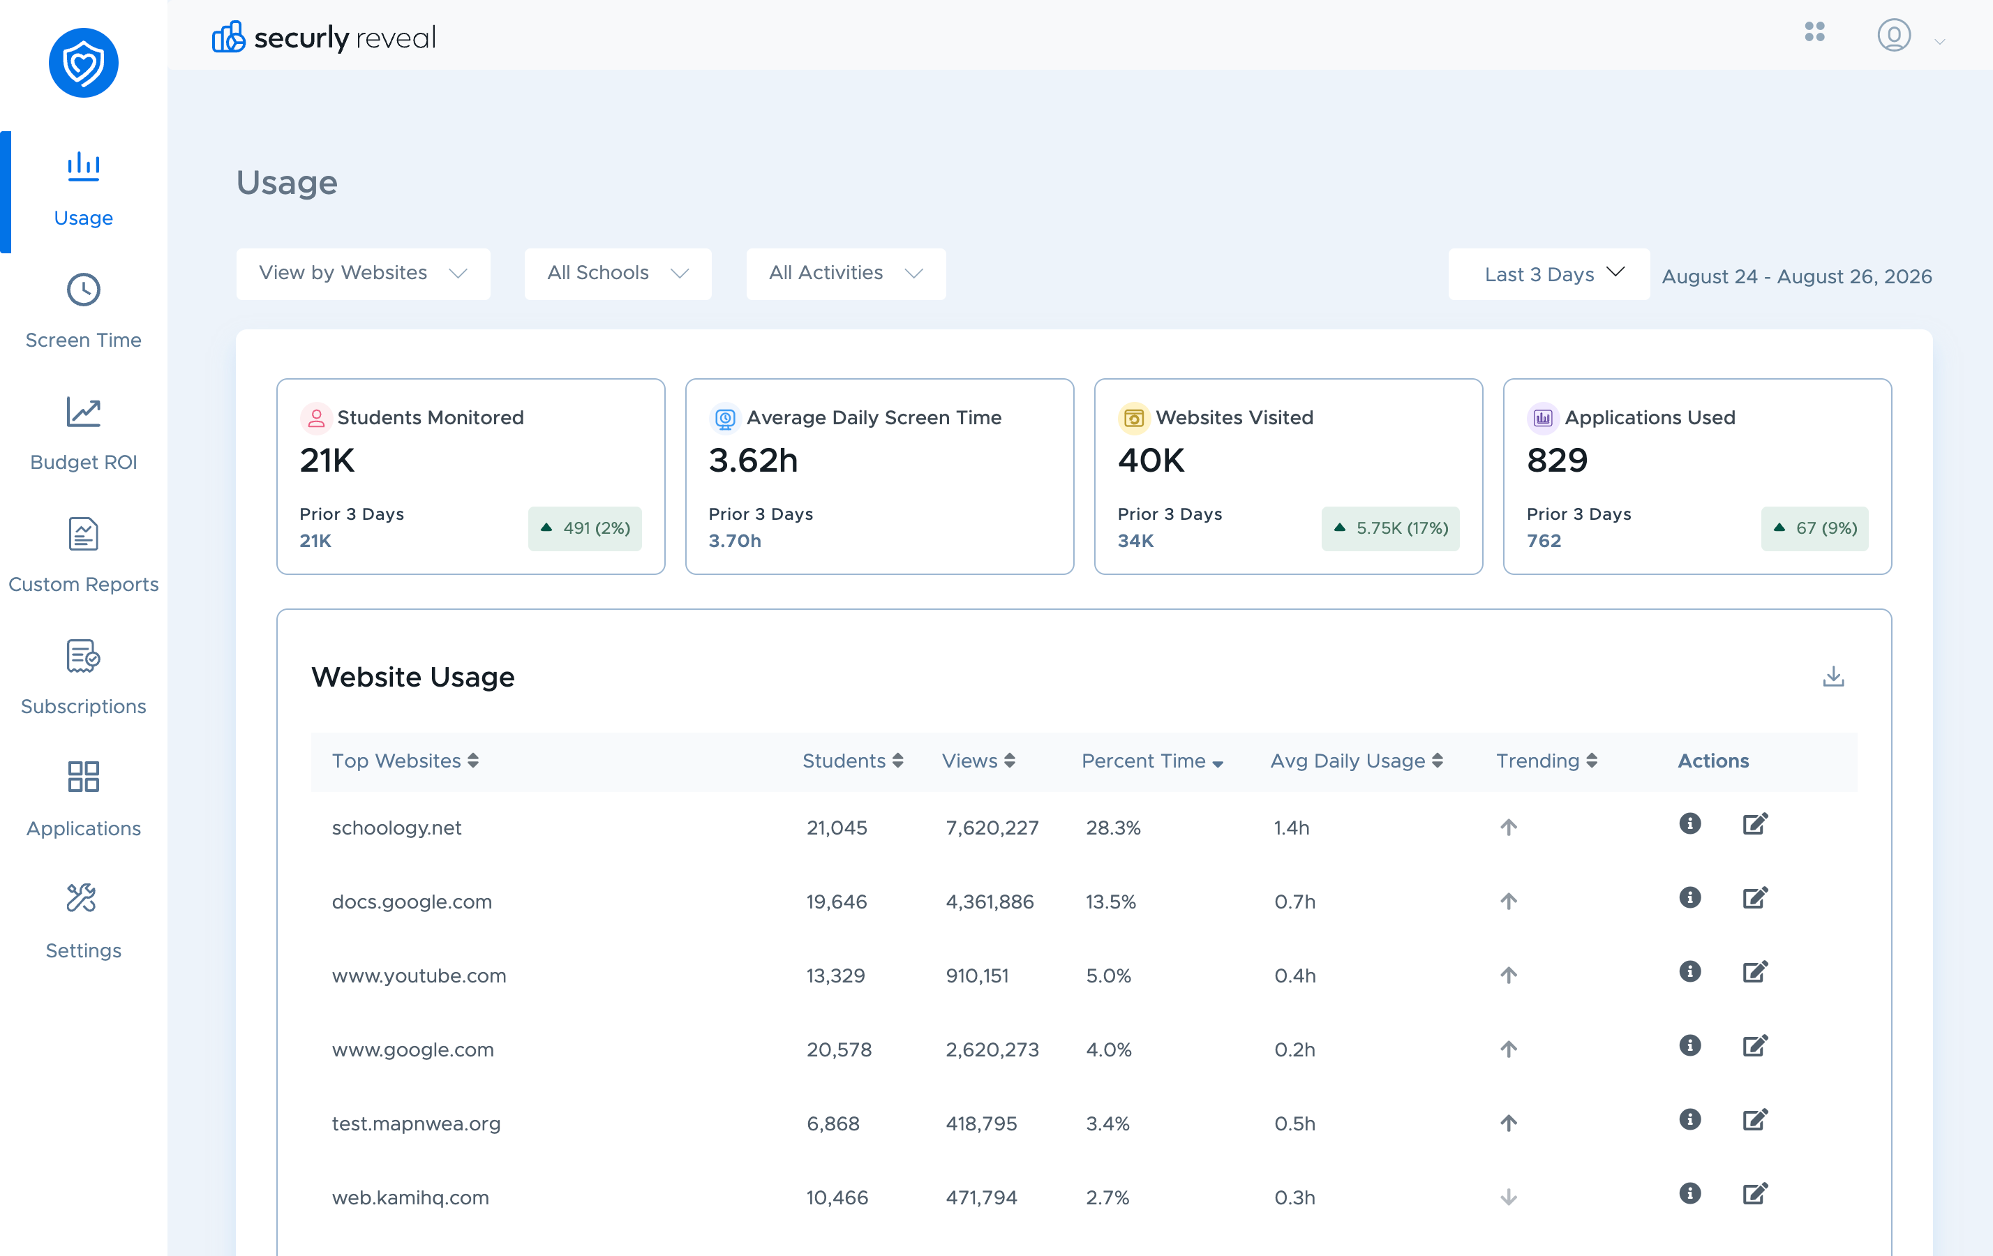Click the downward trend arrow for web.kamihq.com

click(x=1508, y=1197)
